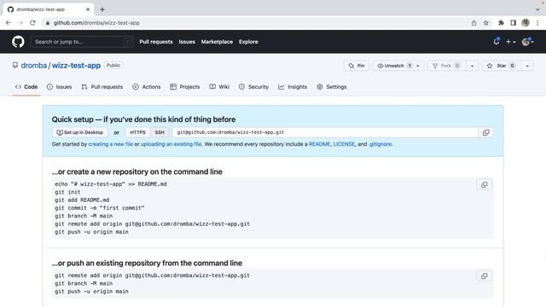Open Explore in top navigation
546x307 pixels.
[248, 42]
